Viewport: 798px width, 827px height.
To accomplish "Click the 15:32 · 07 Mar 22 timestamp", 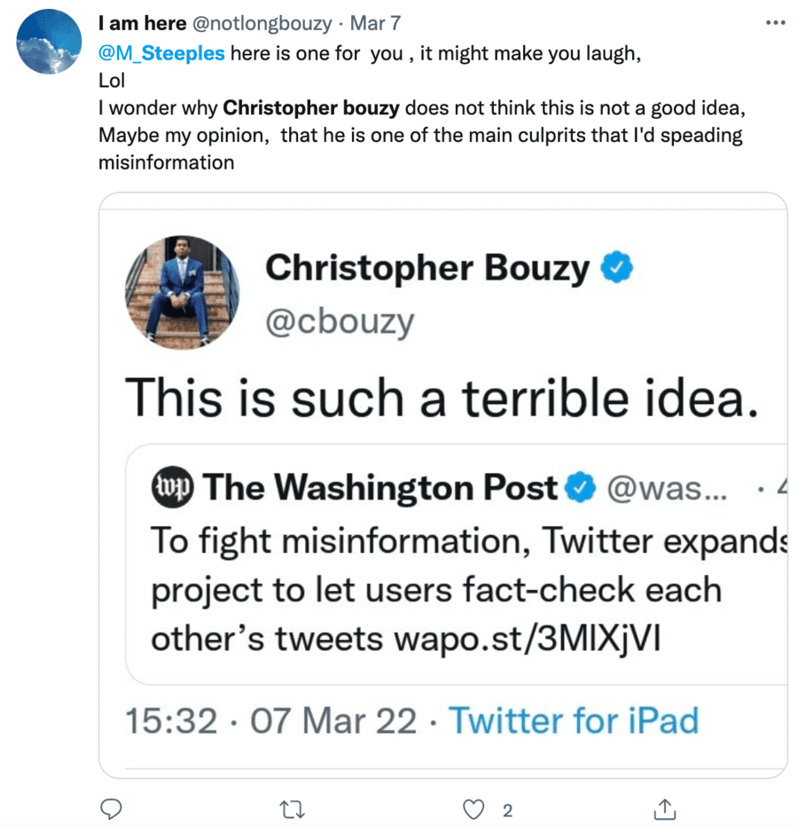I will pyautogui.click(x=270, y=720).
